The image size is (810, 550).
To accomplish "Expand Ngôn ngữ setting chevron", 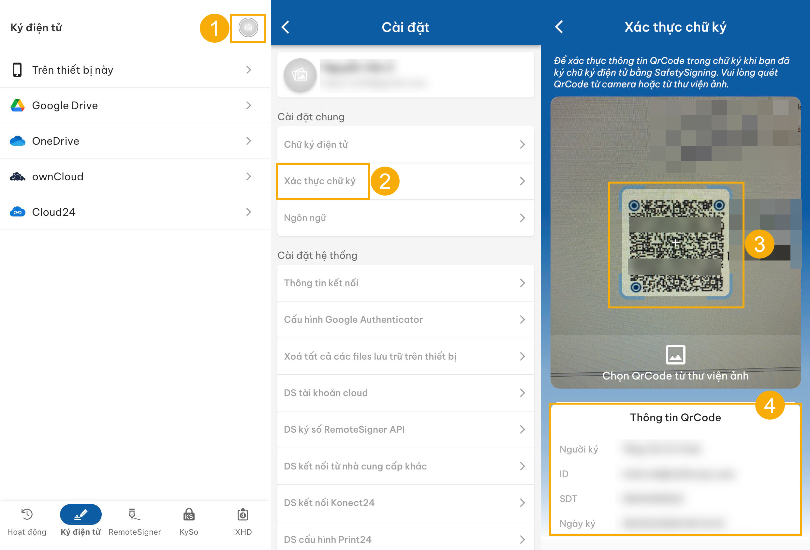I will [522, 218].
